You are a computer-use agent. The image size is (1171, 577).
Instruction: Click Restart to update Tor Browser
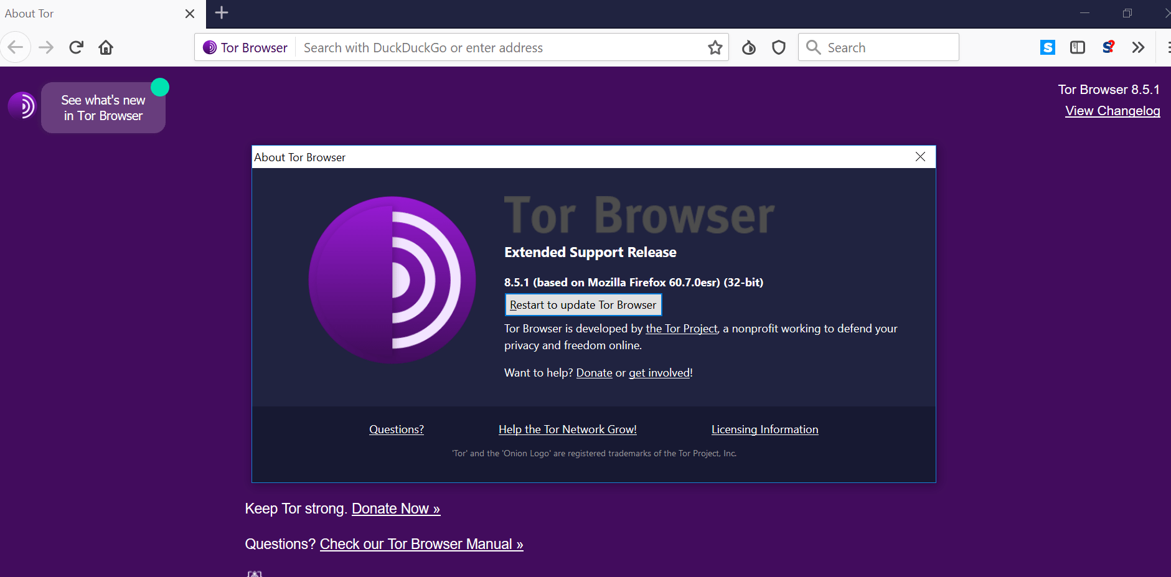click(x=583, y=305)
